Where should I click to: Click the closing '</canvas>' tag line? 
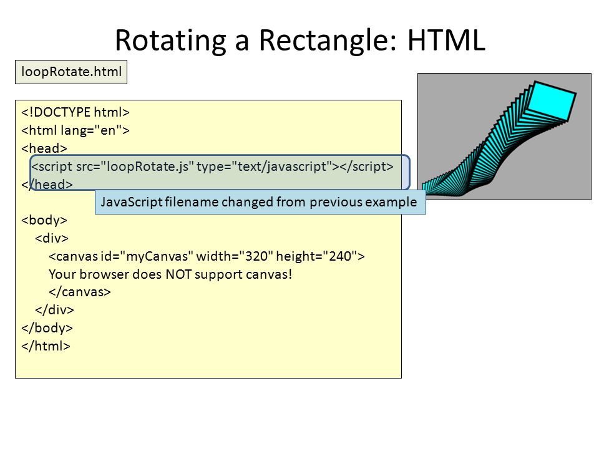coord(79,292)
